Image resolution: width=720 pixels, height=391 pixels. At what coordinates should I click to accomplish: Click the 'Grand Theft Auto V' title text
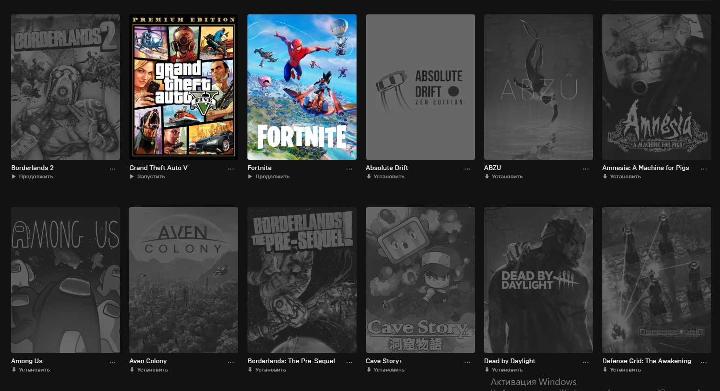159,168
